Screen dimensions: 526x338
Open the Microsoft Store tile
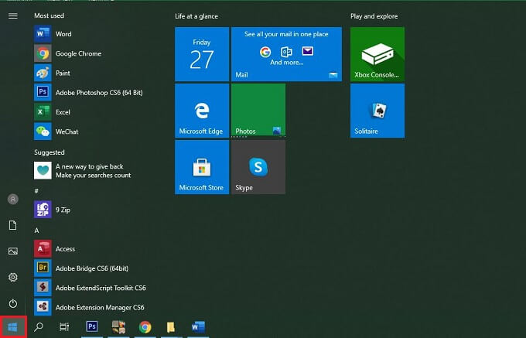coord(202,167)
